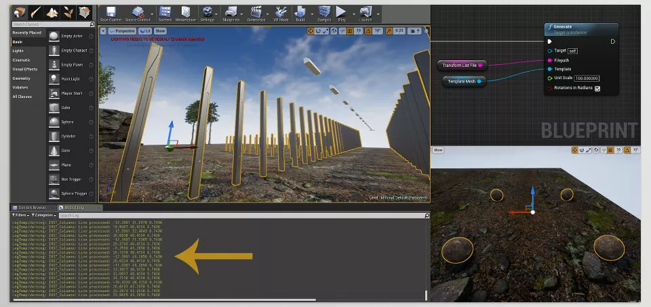Open the Settings dropdown arrow
The height and width of the screenshot is (307, 651).
tap(217, 14)
